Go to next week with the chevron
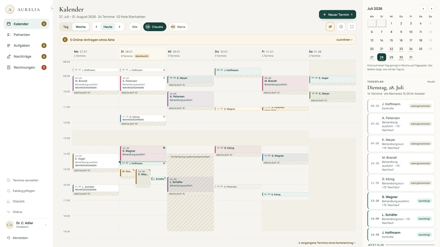The width and height of the screenshot is (440, 247). 119,27
